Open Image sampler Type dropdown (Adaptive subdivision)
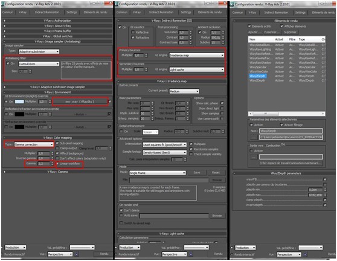Screen dimensions: 337x261 39,51
